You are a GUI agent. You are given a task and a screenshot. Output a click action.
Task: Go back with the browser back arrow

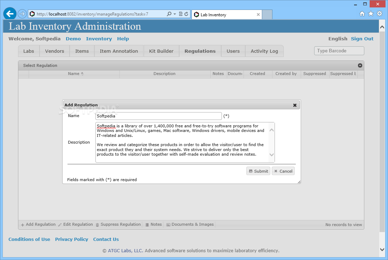click(x=10, y=13)
